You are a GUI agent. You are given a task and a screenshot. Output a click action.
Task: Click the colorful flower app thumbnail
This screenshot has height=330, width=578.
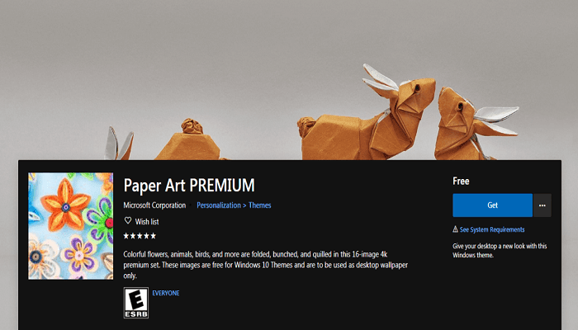tap(71, 226)
